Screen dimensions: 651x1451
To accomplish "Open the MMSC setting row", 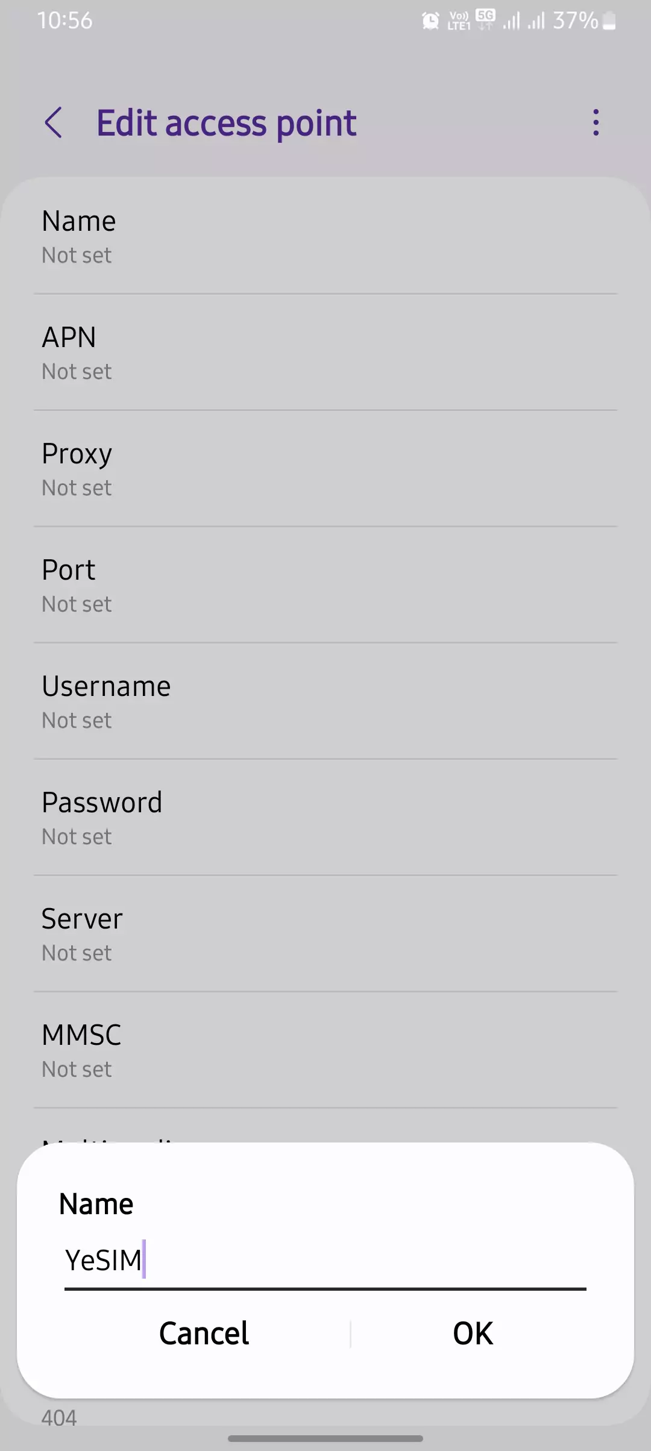I will (x=325, y=1051).
